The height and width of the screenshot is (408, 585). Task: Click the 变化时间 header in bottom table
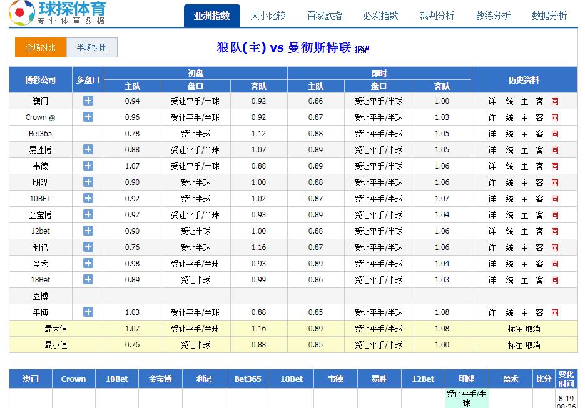(x=566, y=379)
